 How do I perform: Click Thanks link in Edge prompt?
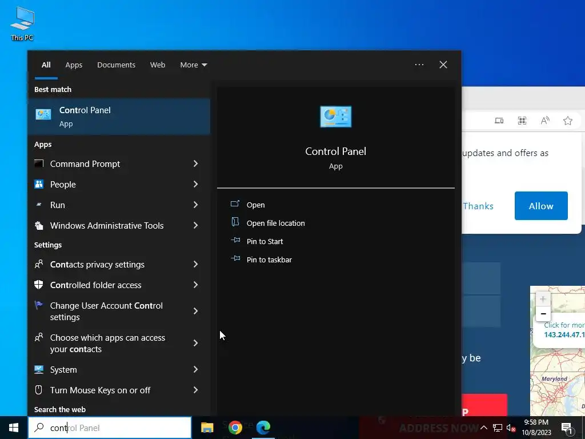coord(478,206)
